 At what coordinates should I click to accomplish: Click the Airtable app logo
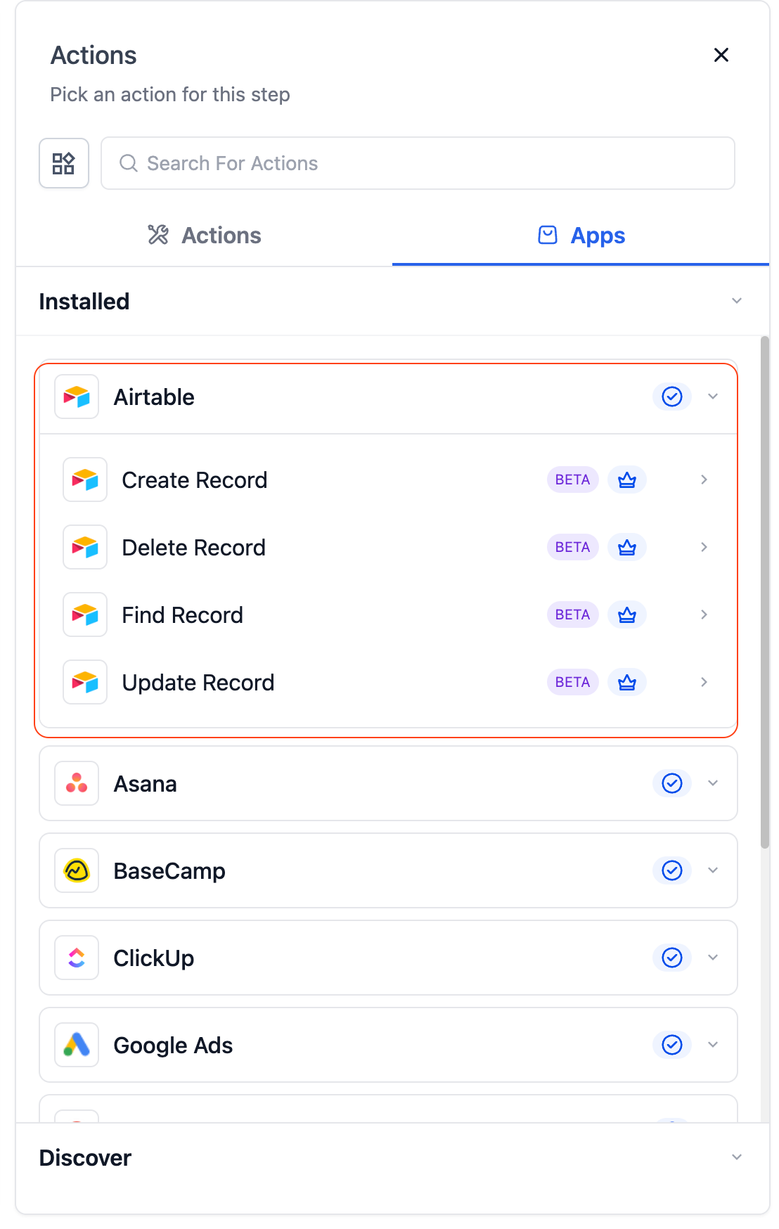click(77, 397)
